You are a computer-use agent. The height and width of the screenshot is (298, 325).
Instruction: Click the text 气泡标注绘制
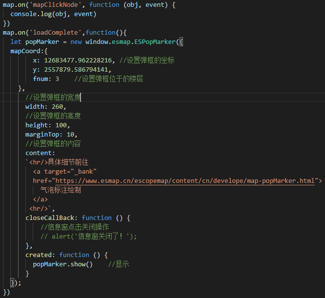pos(61,190)
